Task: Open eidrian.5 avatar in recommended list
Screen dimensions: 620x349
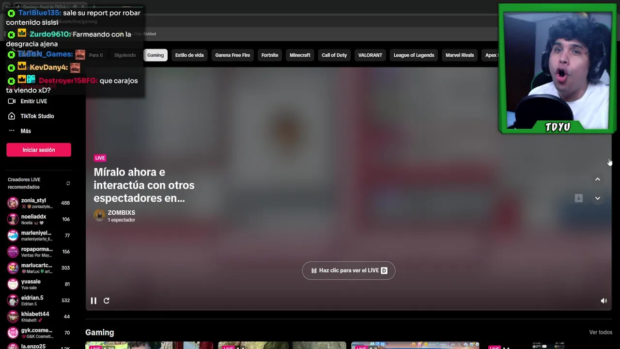Action: click(13, 301)
